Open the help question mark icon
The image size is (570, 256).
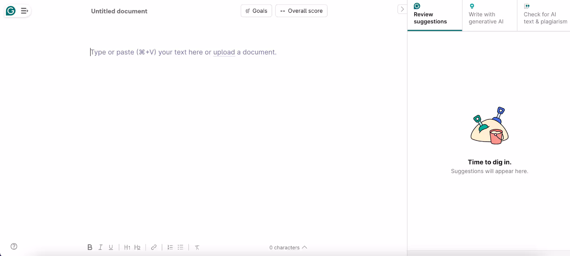[x=14, y=246]
